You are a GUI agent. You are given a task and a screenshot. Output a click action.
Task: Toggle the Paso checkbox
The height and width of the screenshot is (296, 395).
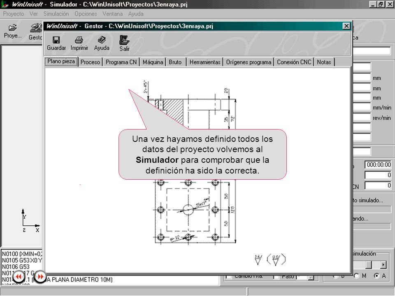[276, 277]
